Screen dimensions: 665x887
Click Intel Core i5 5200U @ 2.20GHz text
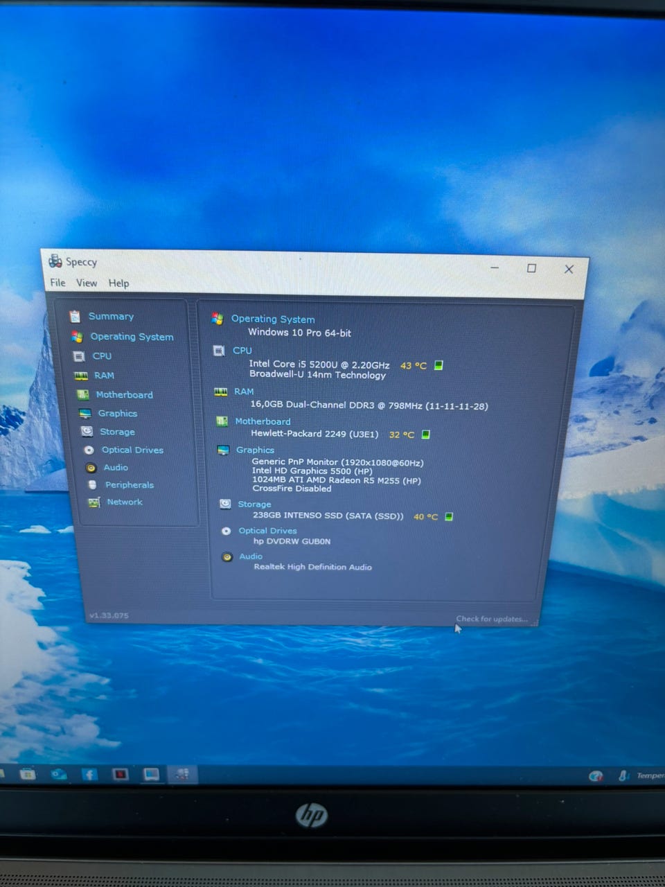(319, 364)
